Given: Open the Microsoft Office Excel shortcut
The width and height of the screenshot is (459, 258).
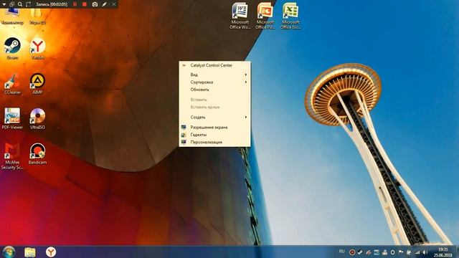Looking at the screenshot, I should (x=290, y=16).
